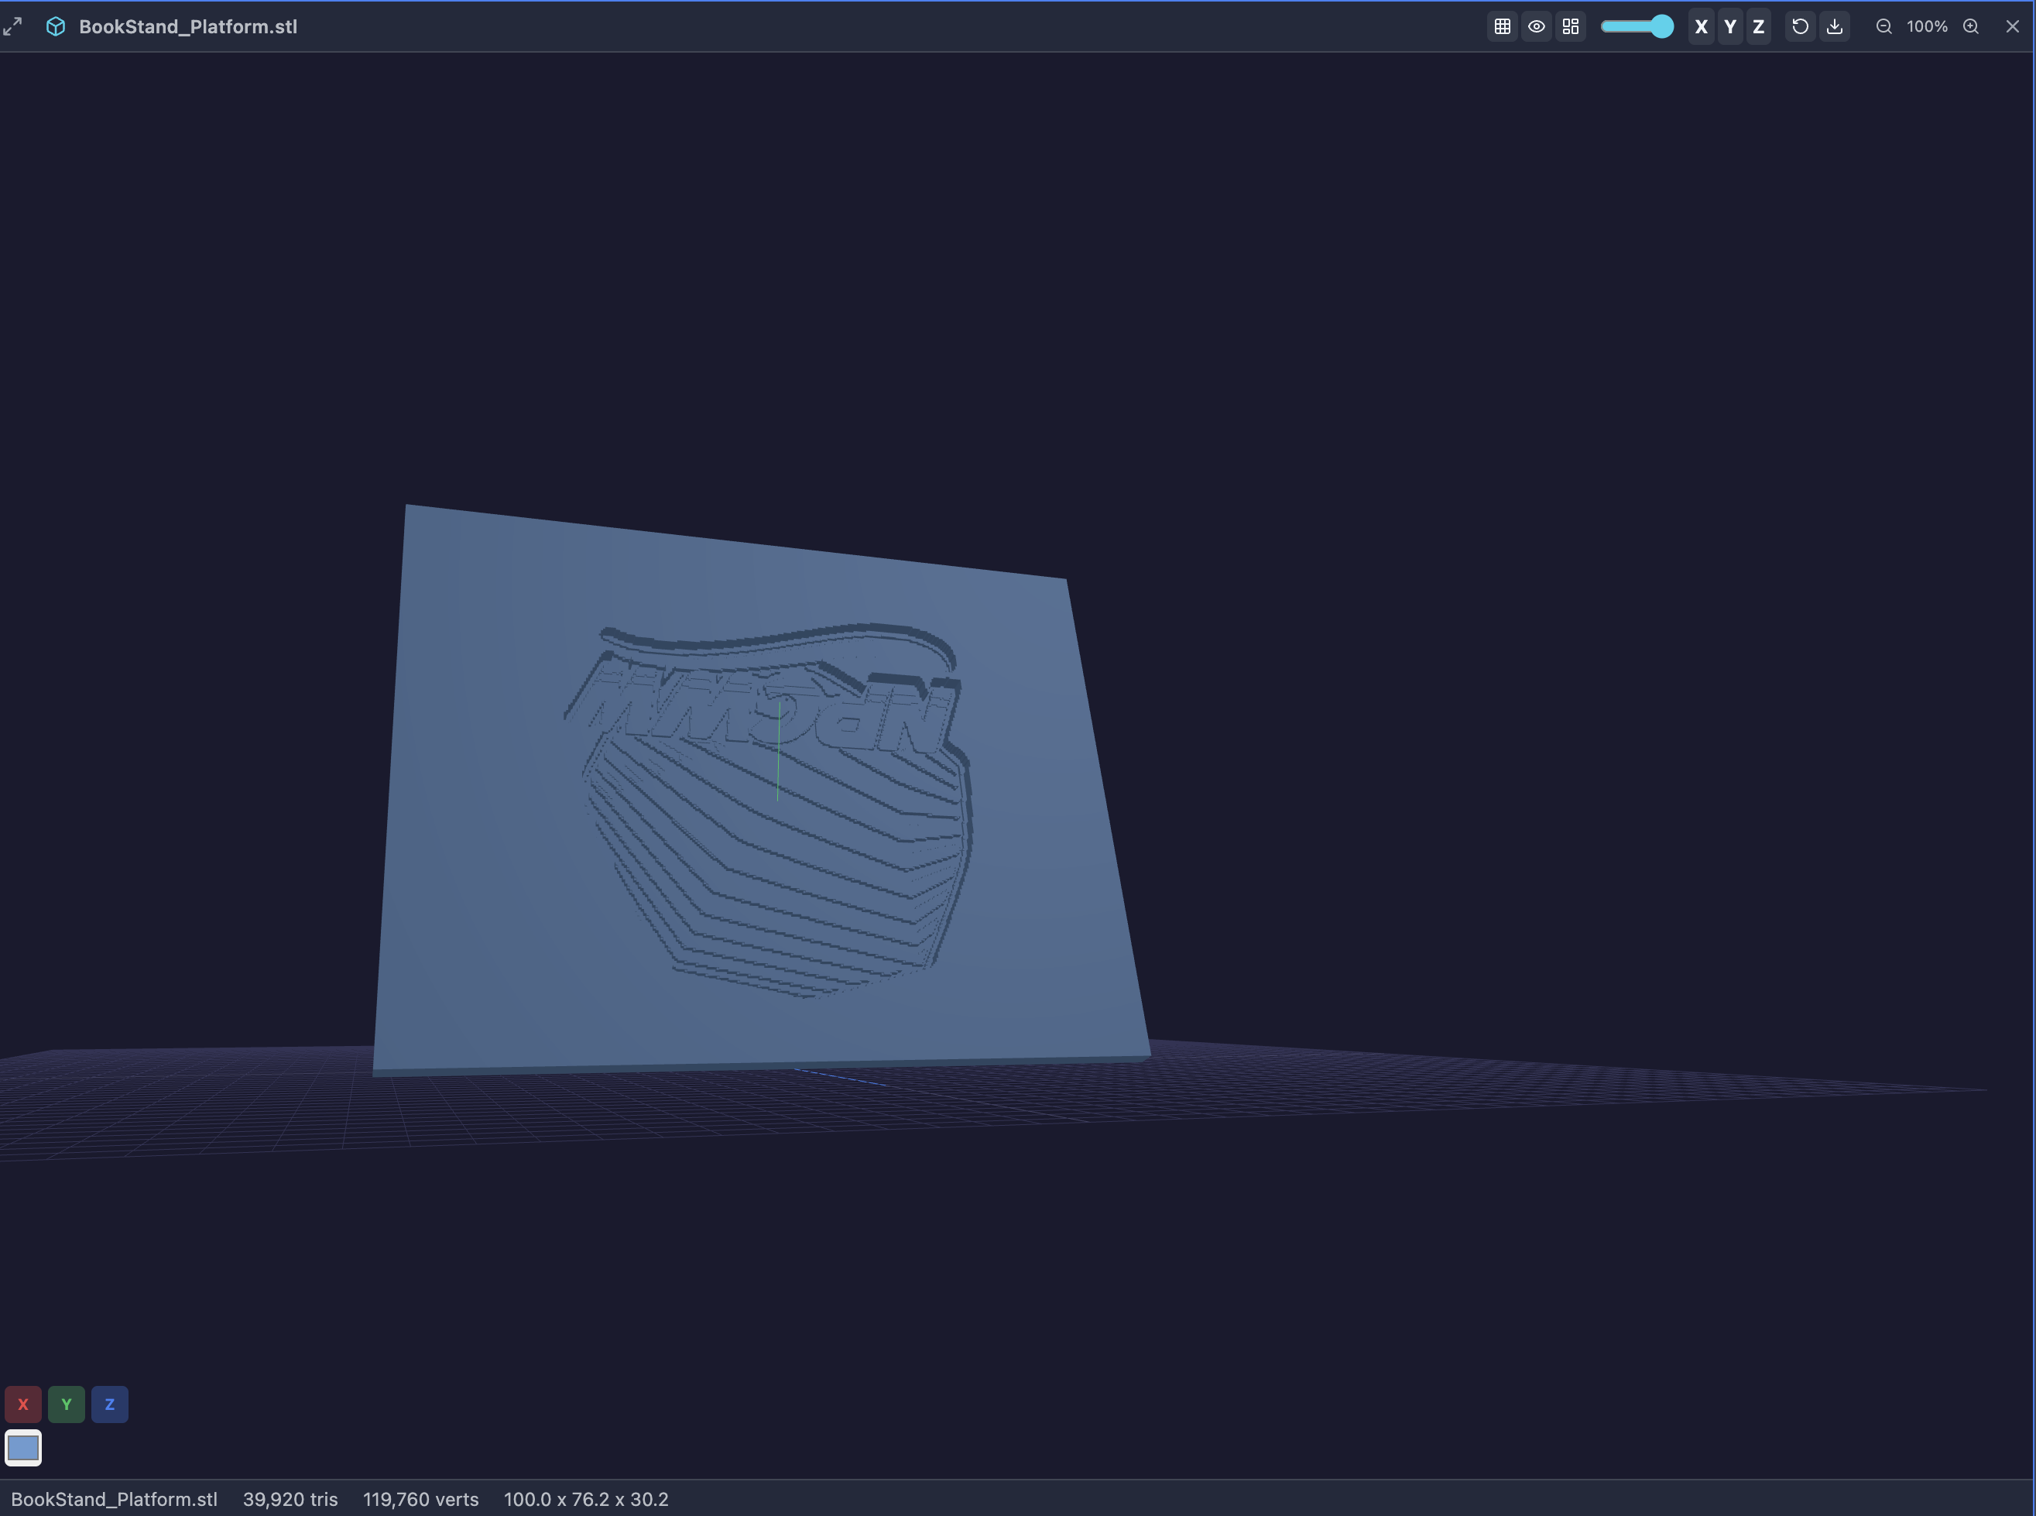This screenshot has width=2036, height=1516.
Task: Zoom in with magnifier plus icon
Action: (x=1971, y=26)
